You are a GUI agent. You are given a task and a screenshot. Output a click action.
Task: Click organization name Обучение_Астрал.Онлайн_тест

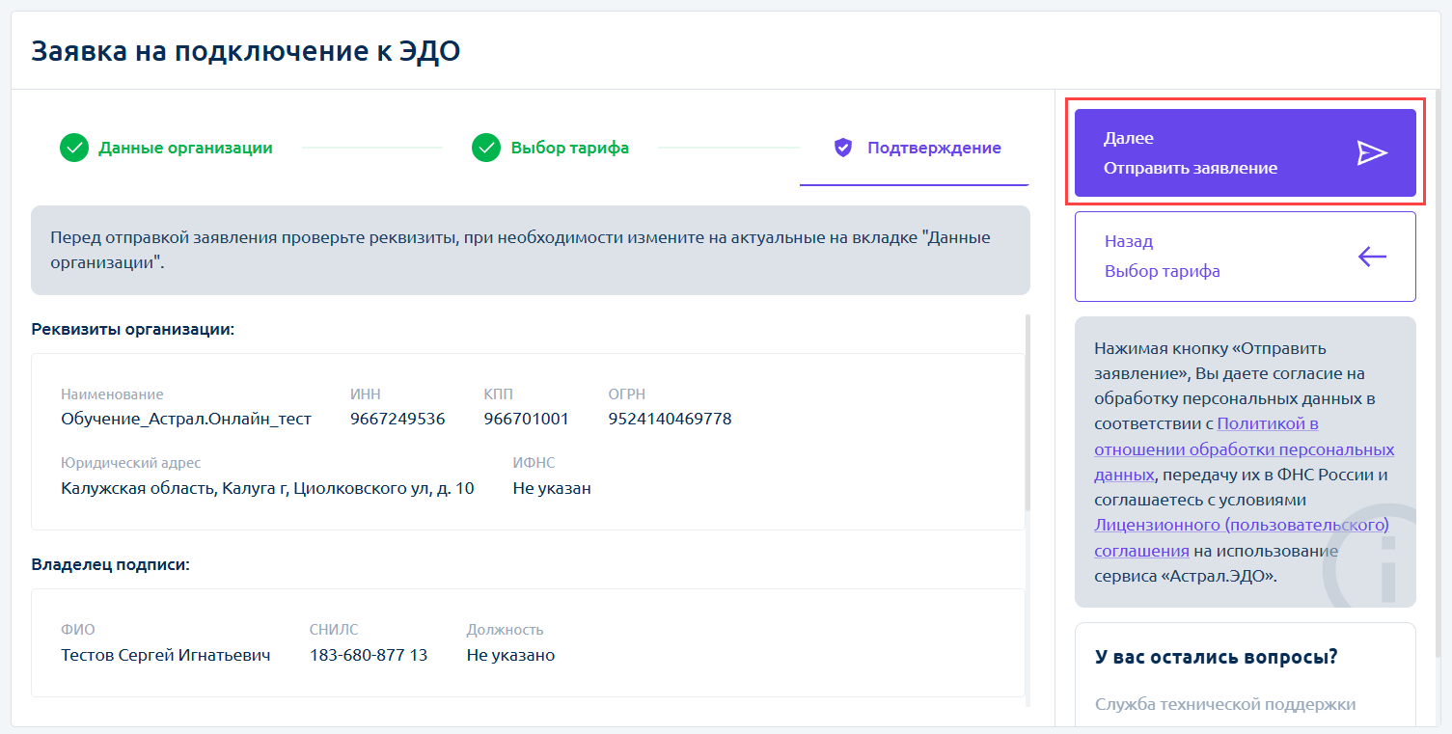tap(186, 419)
